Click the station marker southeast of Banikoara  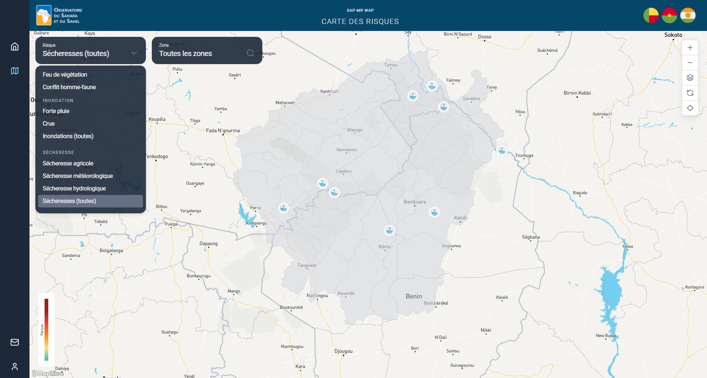click(434, 212)
